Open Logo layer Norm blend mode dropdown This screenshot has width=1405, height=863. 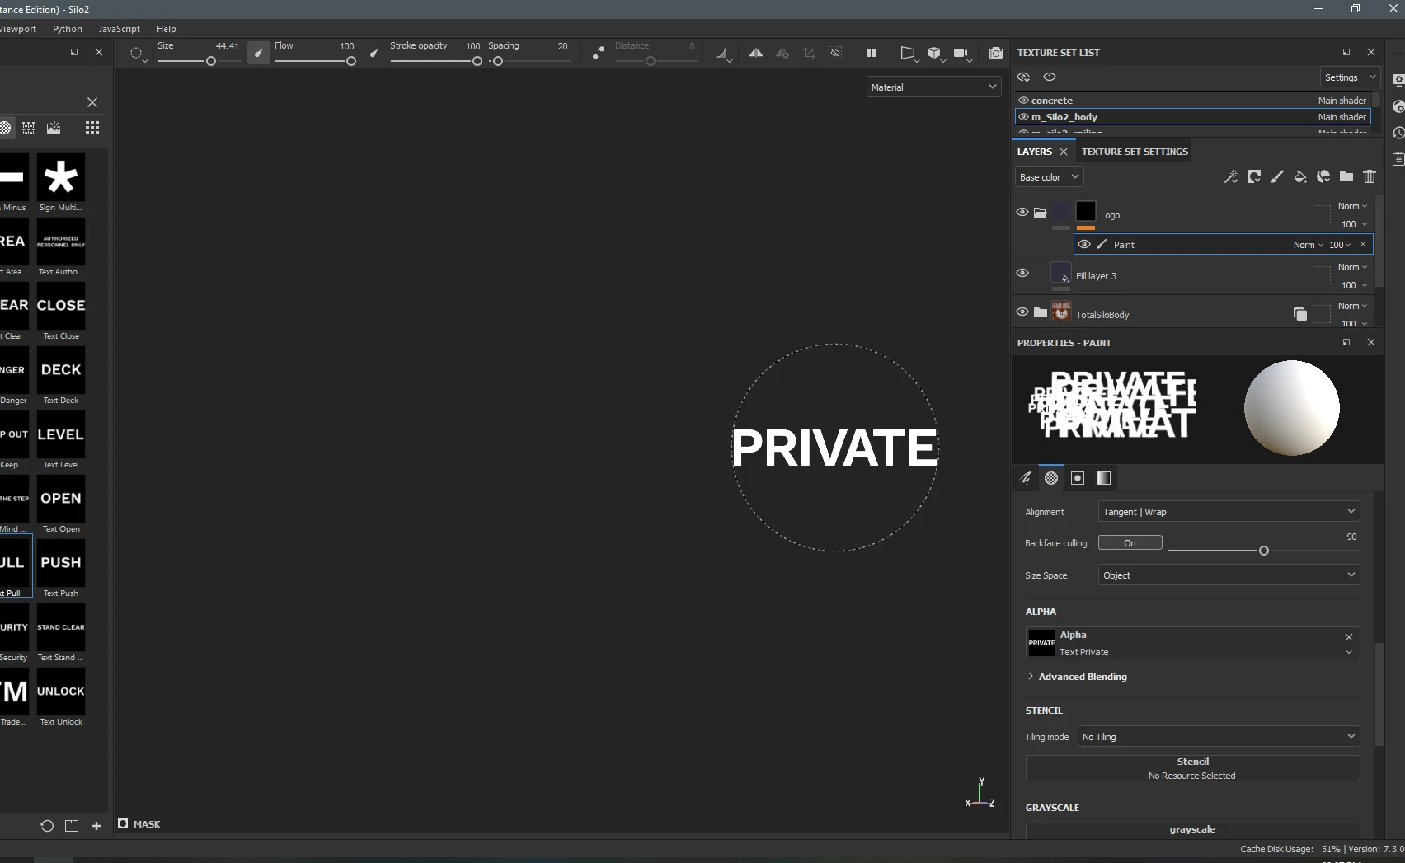1352,206
